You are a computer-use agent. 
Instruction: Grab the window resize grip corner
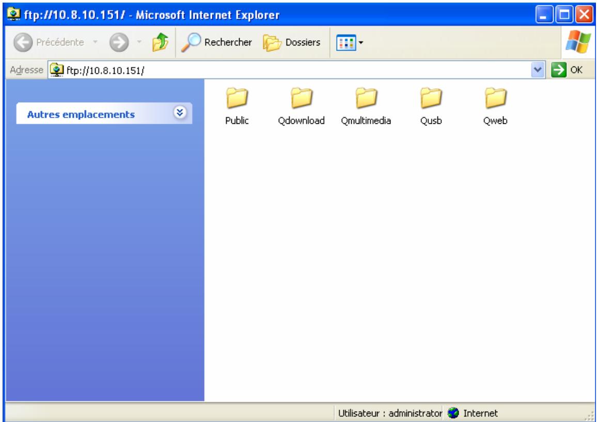pos(588,415)
